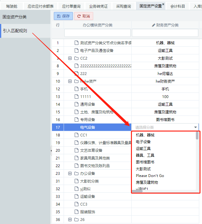Open the 驾驶舱 tab
The height and width of the screenshot is (224, 202).
pyautogui.click(x=12, y=6)
